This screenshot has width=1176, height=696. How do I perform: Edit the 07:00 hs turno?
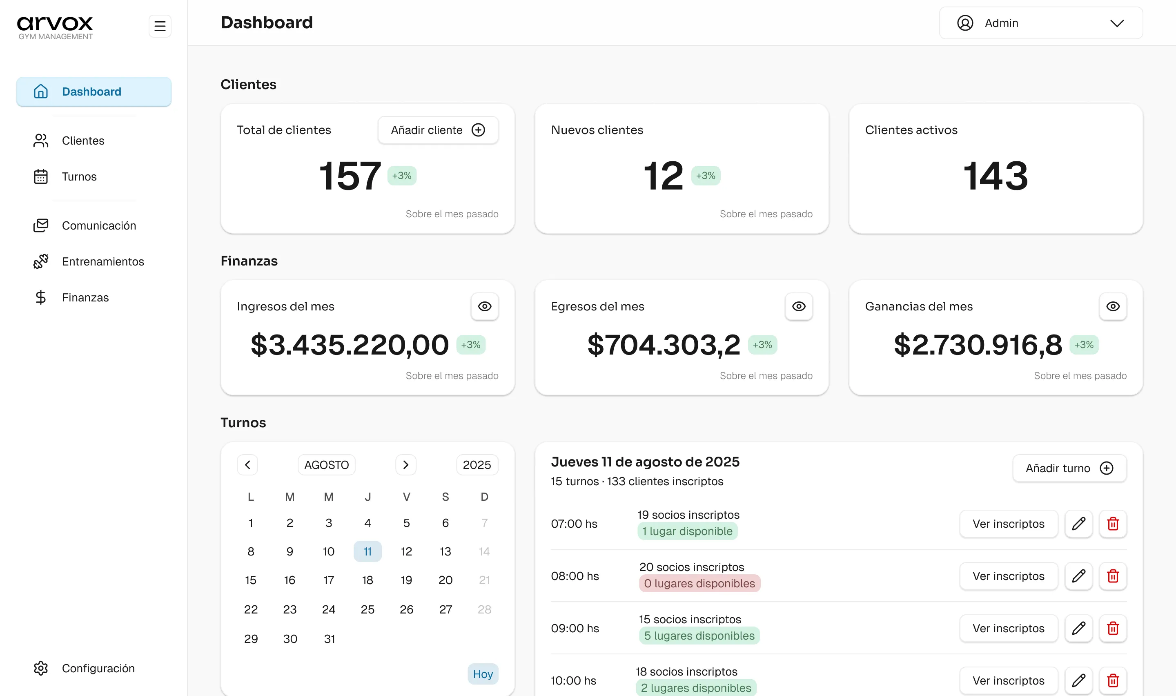point(1078,524)
